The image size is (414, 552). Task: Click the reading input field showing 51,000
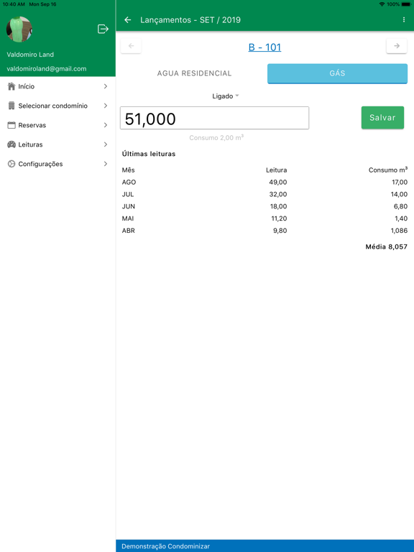coord(214,118)
